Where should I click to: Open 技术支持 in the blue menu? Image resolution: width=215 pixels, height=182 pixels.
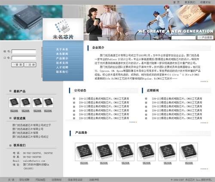pyautogui.click(x=62, y=63)
